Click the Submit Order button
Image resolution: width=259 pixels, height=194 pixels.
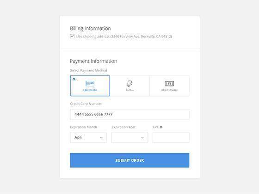[129, 160]
